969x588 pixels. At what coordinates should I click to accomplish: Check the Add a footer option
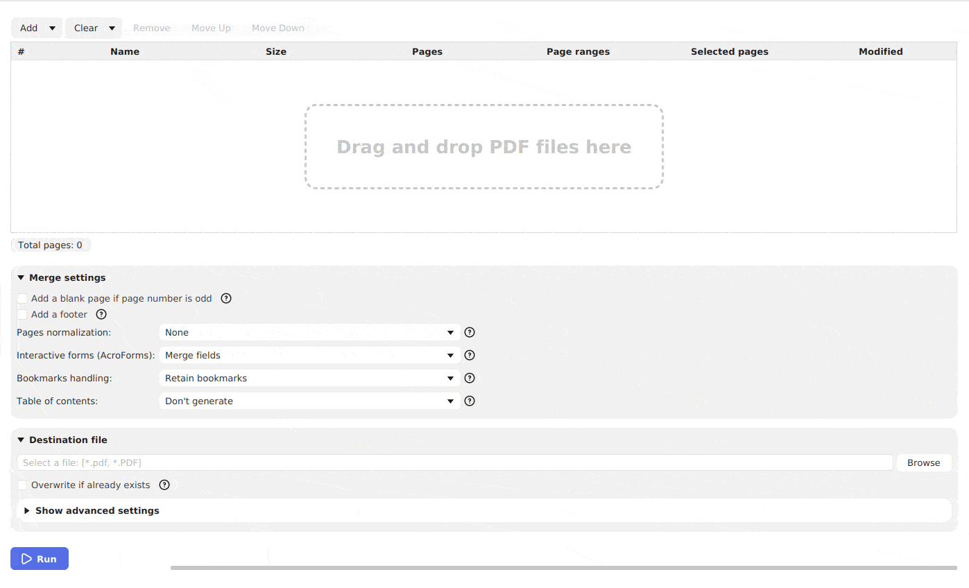pyautogui.click(x=22, y=314)
